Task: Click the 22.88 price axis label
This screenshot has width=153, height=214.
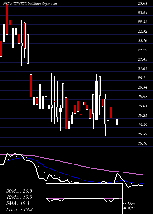Action: tap(143, 22)
